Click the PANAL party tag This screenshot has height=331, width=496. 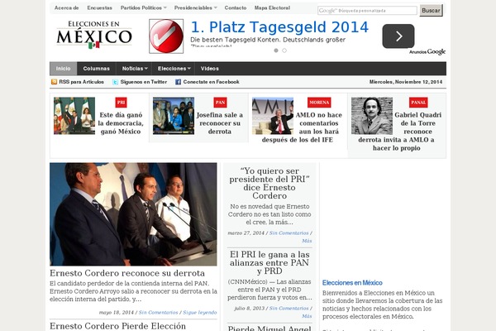[418, 103]
